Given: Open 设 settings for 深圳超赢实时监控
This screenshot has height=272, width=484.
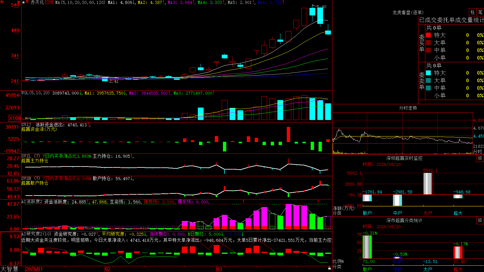Looking at the screenshot, I should click(480, 158).
